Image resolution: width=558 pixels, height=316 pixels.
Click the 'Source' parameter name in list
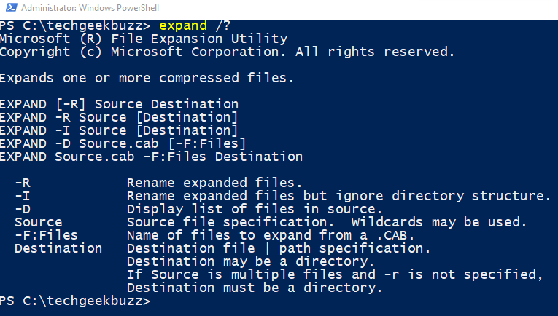[39, 222]
